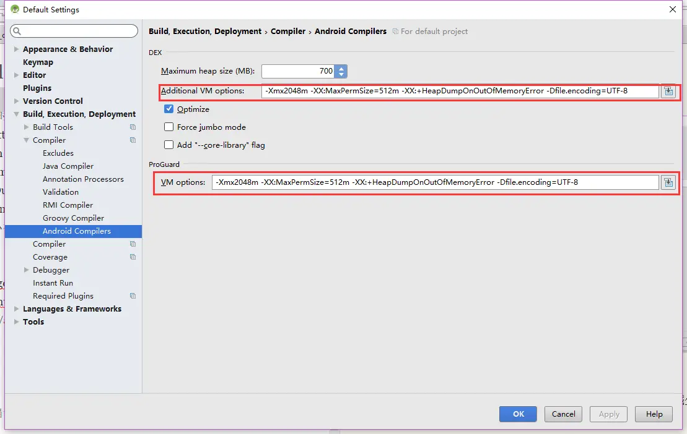Click the Debugger label
This screenshot has height=434, width=687.
point(51,270)
